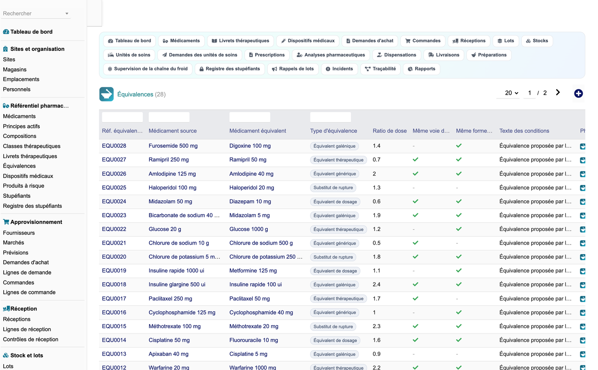Add a new equivalence with plus icon
Viewport: 598px width, 370px height.
pyautogui.click(x=579, y=94)
